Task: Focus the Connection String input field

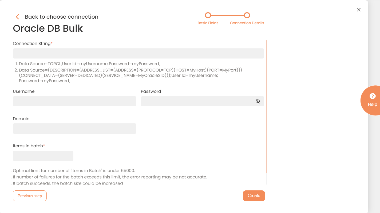Action: (x=138, y=53)
